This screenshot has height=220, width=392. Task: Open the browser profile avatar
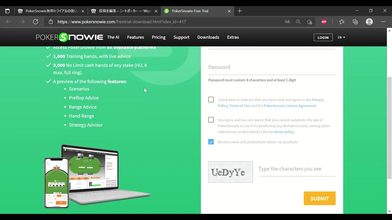click(369, 22)
